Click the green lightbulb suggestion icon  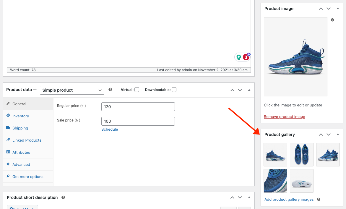[x=238, y=57]
